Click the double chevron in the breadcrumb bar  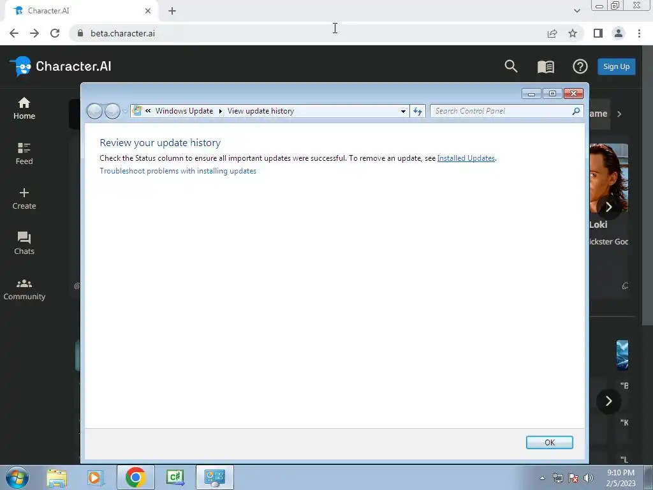pyautogui.click(x=148, y=111)
